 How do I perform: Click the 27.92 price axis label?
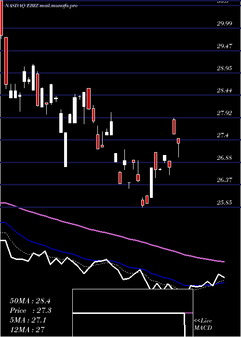pos(225,113)
